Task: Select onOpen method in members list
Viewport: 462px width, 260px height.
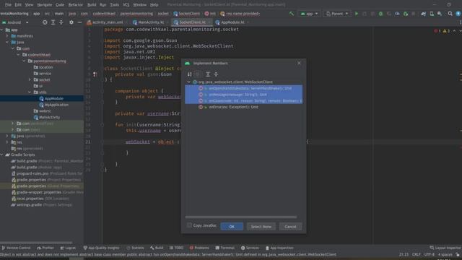Action: 244,88
